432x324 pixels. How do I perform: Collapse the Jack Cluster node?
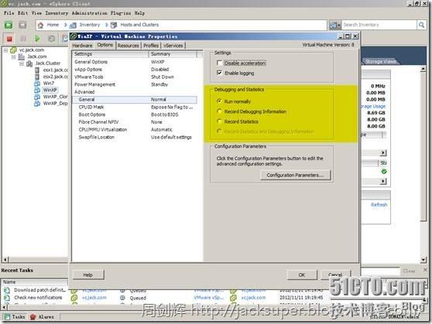pyautogui.click(x=22, y=63)
